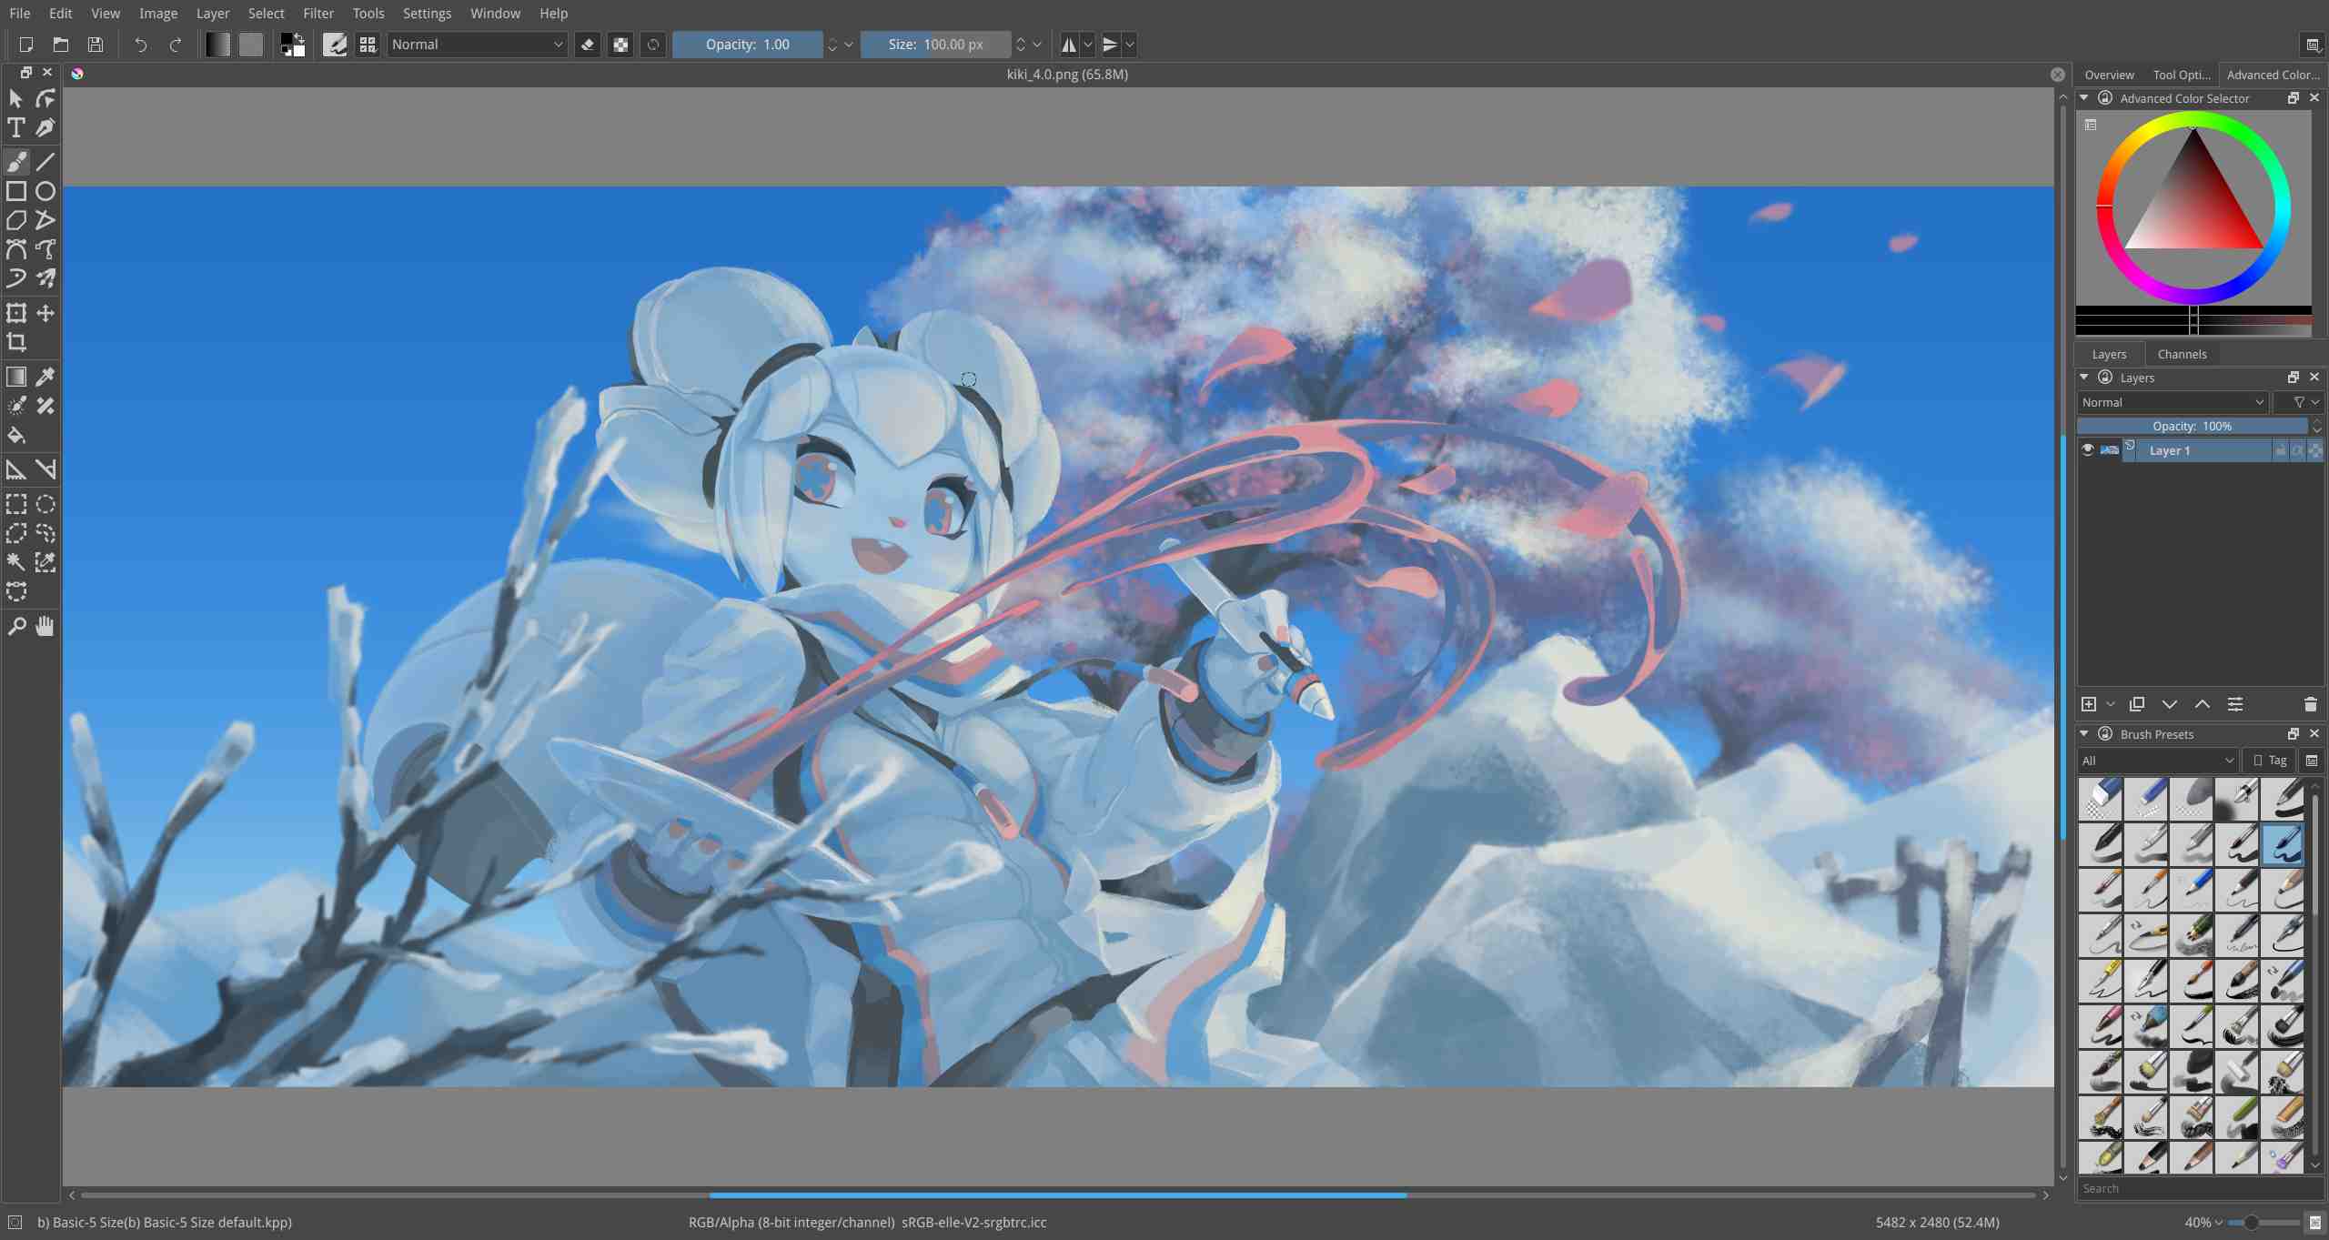Select the Fill bucket tool
This screenshot has width=2329, height=1240.
point(16,436)
